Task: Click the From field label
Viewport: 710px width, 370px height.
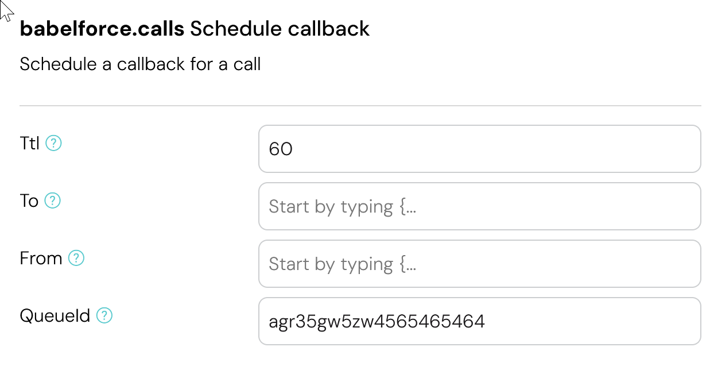Action: click(41, 258)
